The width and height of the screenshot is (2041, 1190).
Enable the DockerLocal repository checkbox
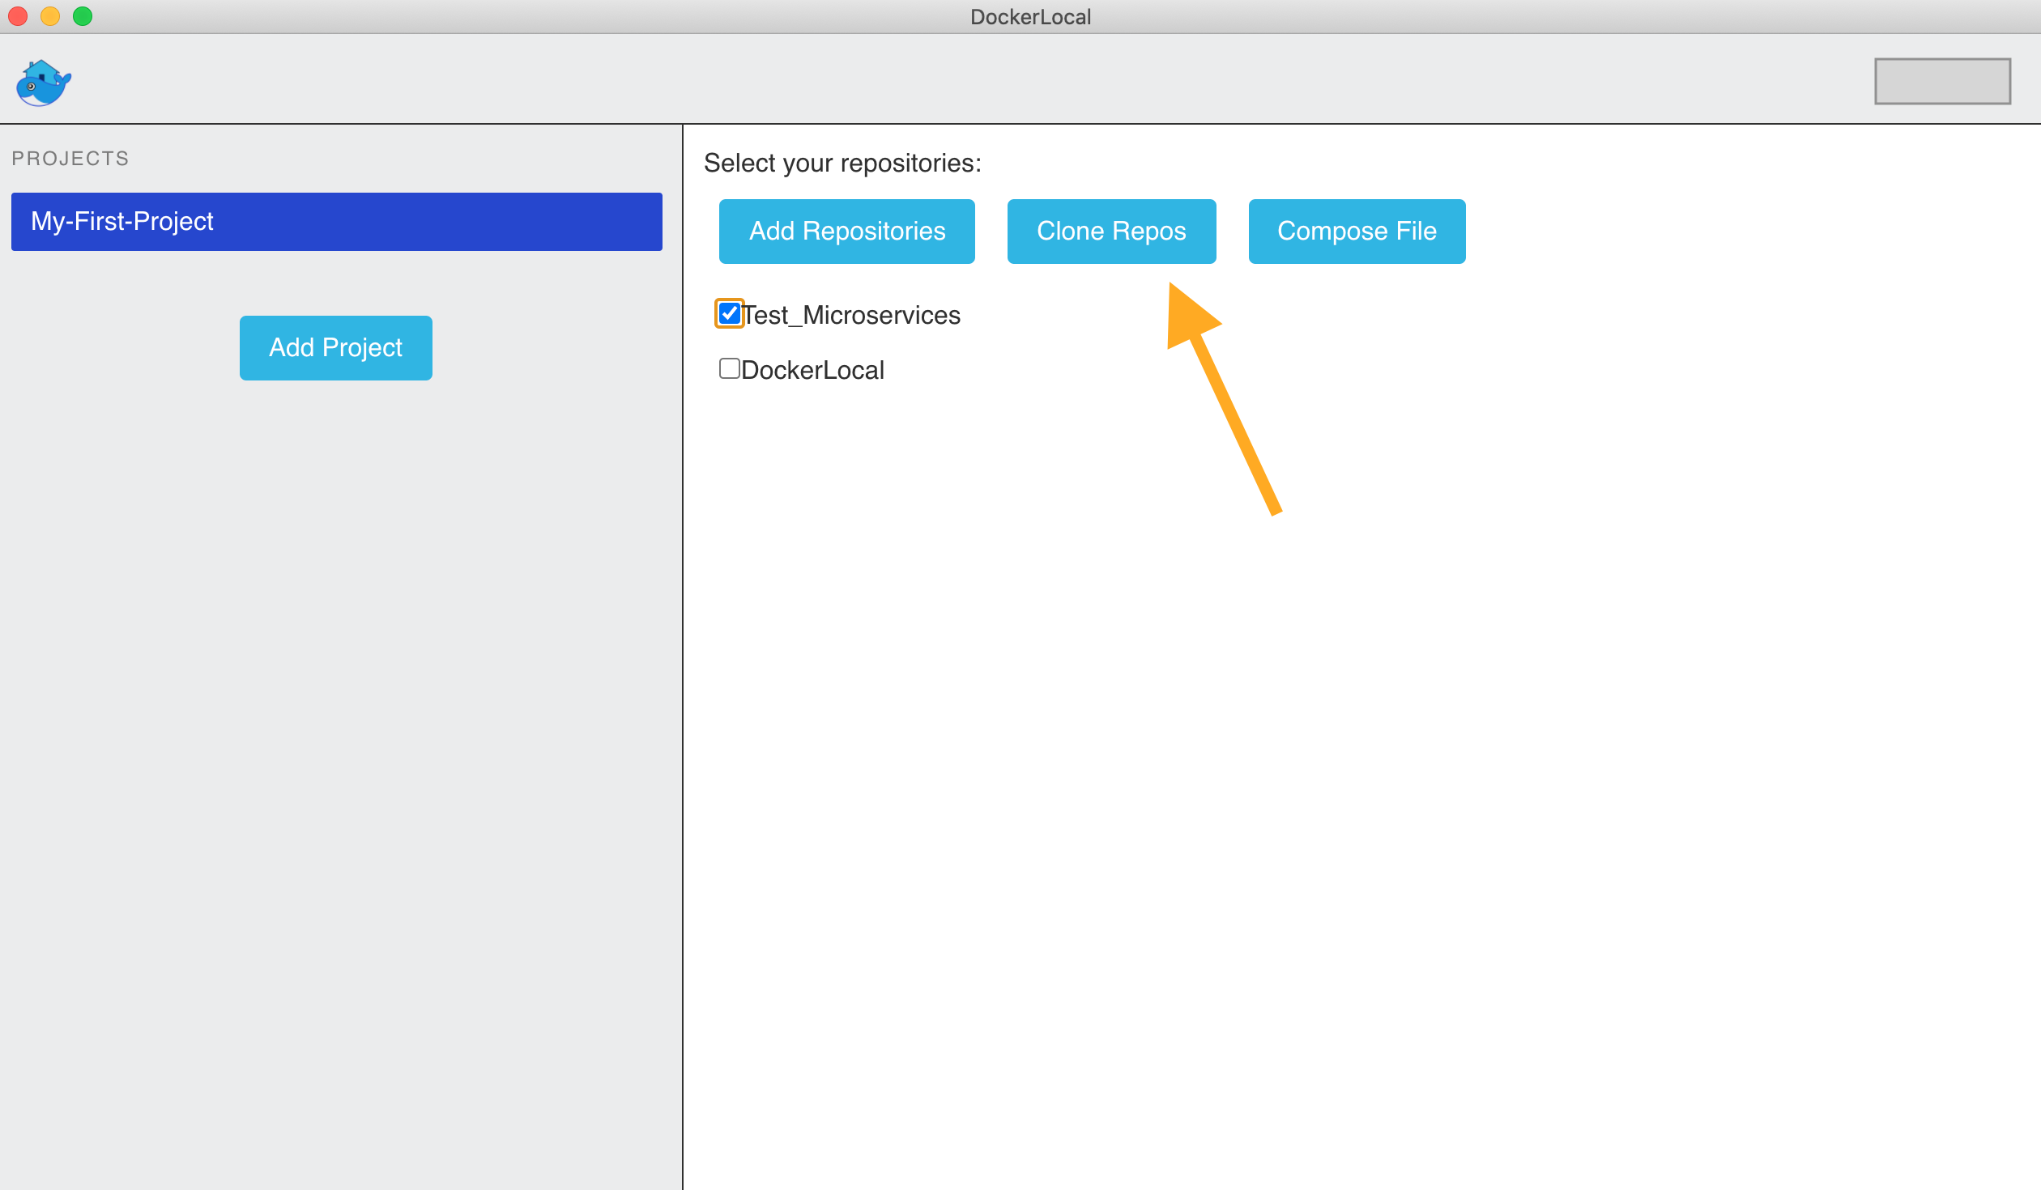click(x=728, y=368)
